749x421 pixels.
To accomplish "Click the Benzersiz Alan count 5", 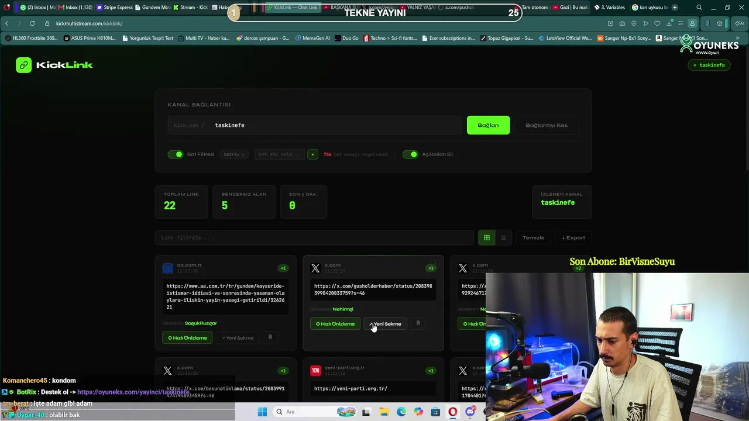I will tap(225, 205).
